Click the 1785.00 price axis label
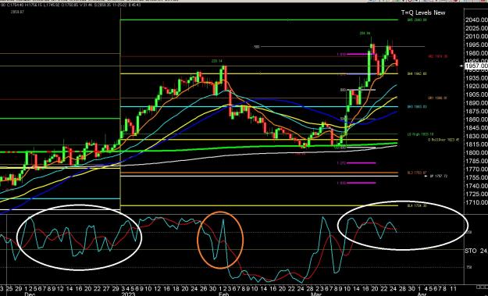Image resolution: width=488 pixels, height=296 pixels. 476,161
